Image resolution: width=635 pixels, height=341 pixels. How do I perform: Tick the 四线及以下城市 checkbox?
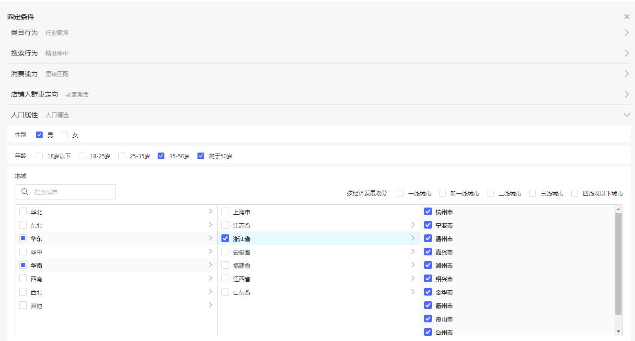(x=575, y=193)
